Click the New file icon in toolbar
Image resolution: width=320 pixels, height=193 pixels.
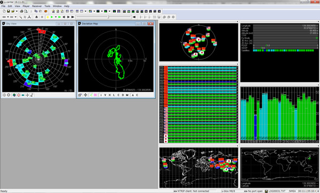click(4, 11)
